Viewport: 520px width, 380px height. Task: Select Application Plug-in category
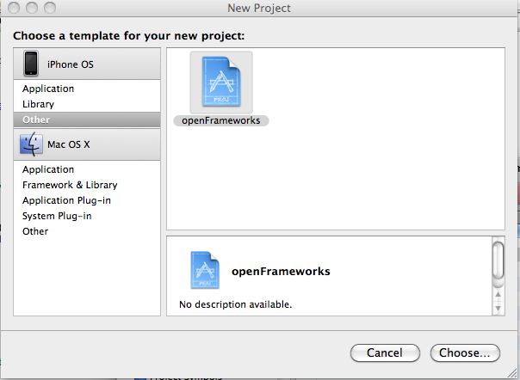click(87, 200)
